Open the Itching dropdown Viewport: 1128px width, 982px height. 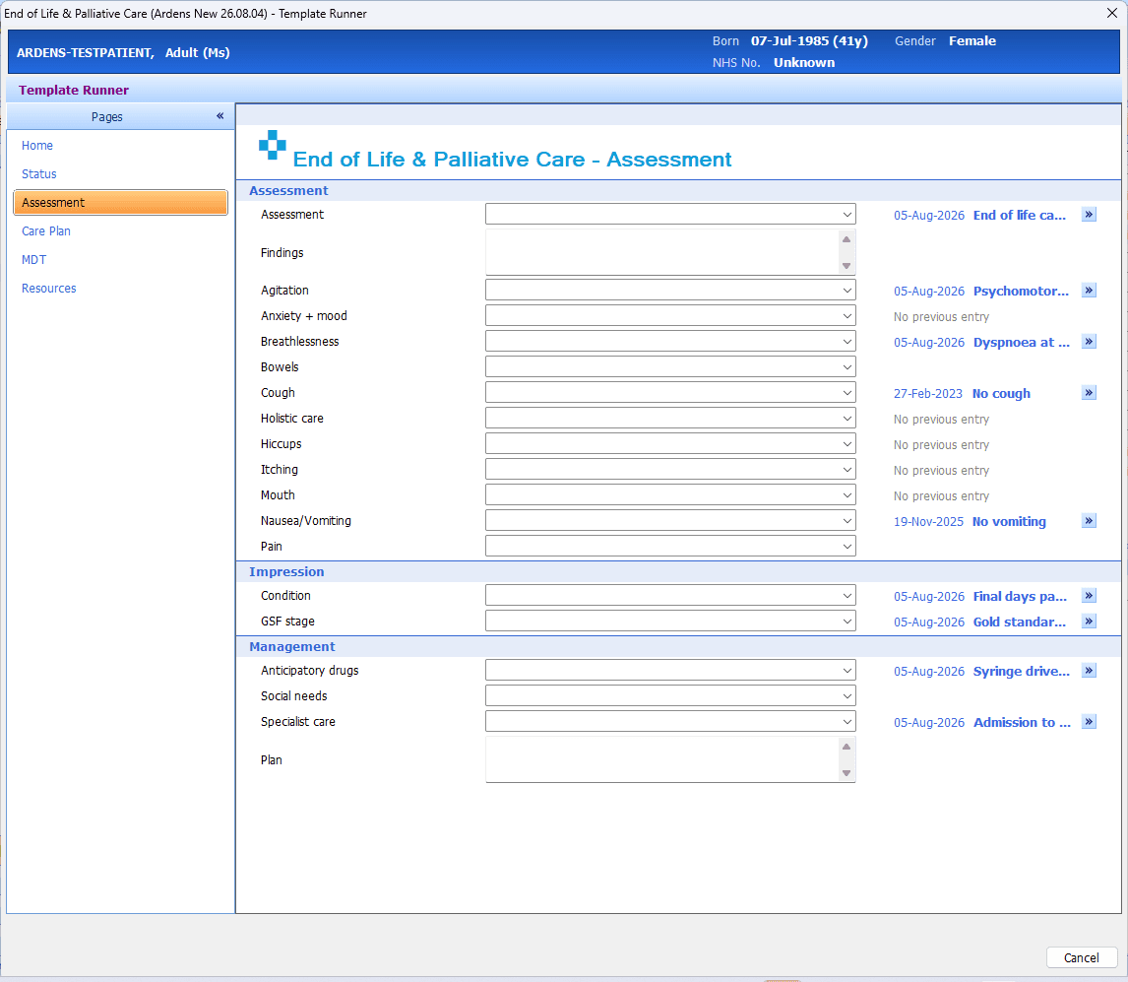(670, 470)
